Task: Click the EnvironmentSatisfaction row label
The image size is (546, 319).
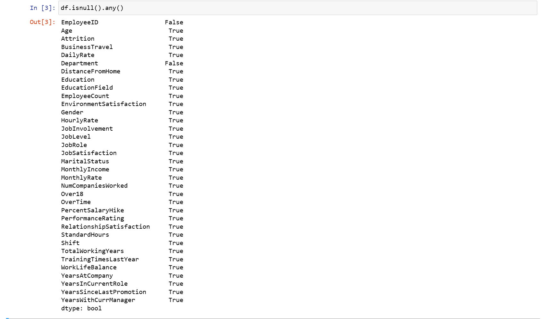Action: click(x=104, y=104)
